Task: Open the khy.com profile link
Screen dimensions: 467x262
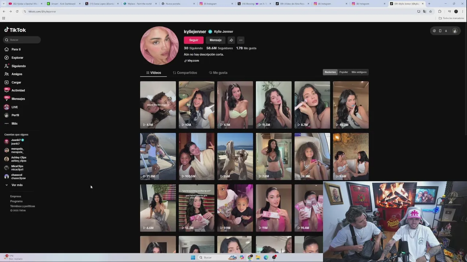Action: [x=192, y=61]
